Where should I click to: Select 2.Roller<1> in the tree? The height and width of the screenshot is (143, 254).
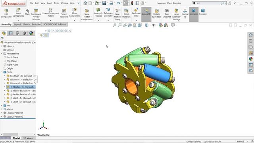tap(21, 87)
